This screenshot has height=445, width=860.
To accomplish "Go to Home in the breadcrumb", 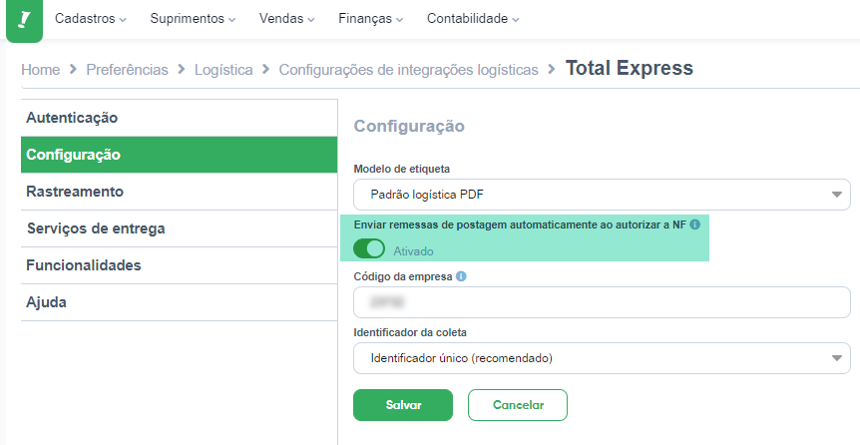I will [41, 70].
